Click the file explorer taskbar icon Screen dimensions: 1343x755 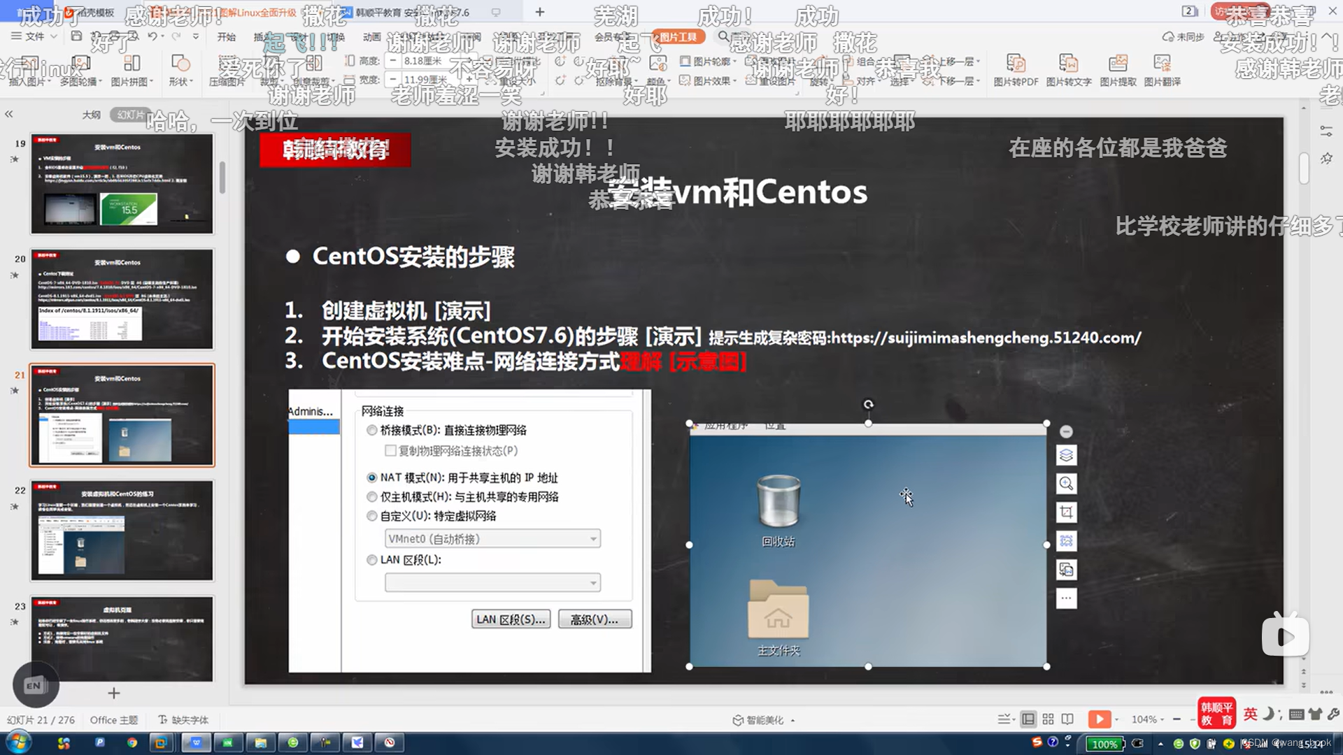coord(260,742)
